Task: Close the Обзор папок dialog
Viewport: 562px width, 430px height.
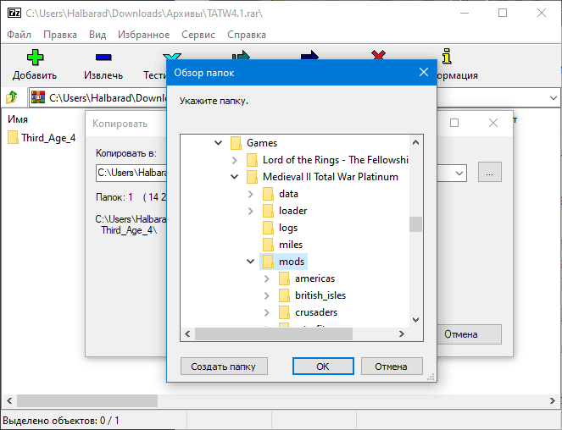Action: tap(423, 73)
